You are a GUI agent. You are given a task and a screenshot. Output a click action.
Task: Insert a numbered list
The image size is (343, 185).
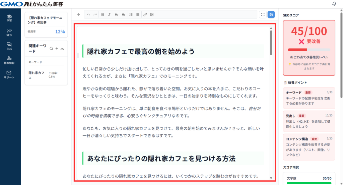pyautogui.click(x=131, y=14)
